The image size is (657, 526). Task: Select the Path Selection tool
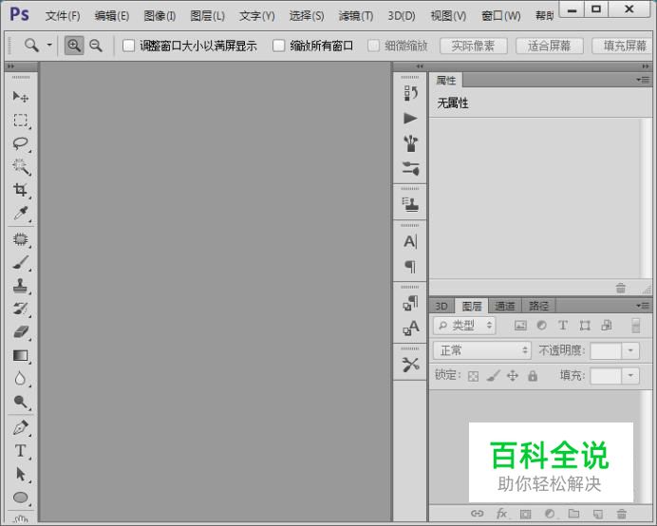point(21,474)
